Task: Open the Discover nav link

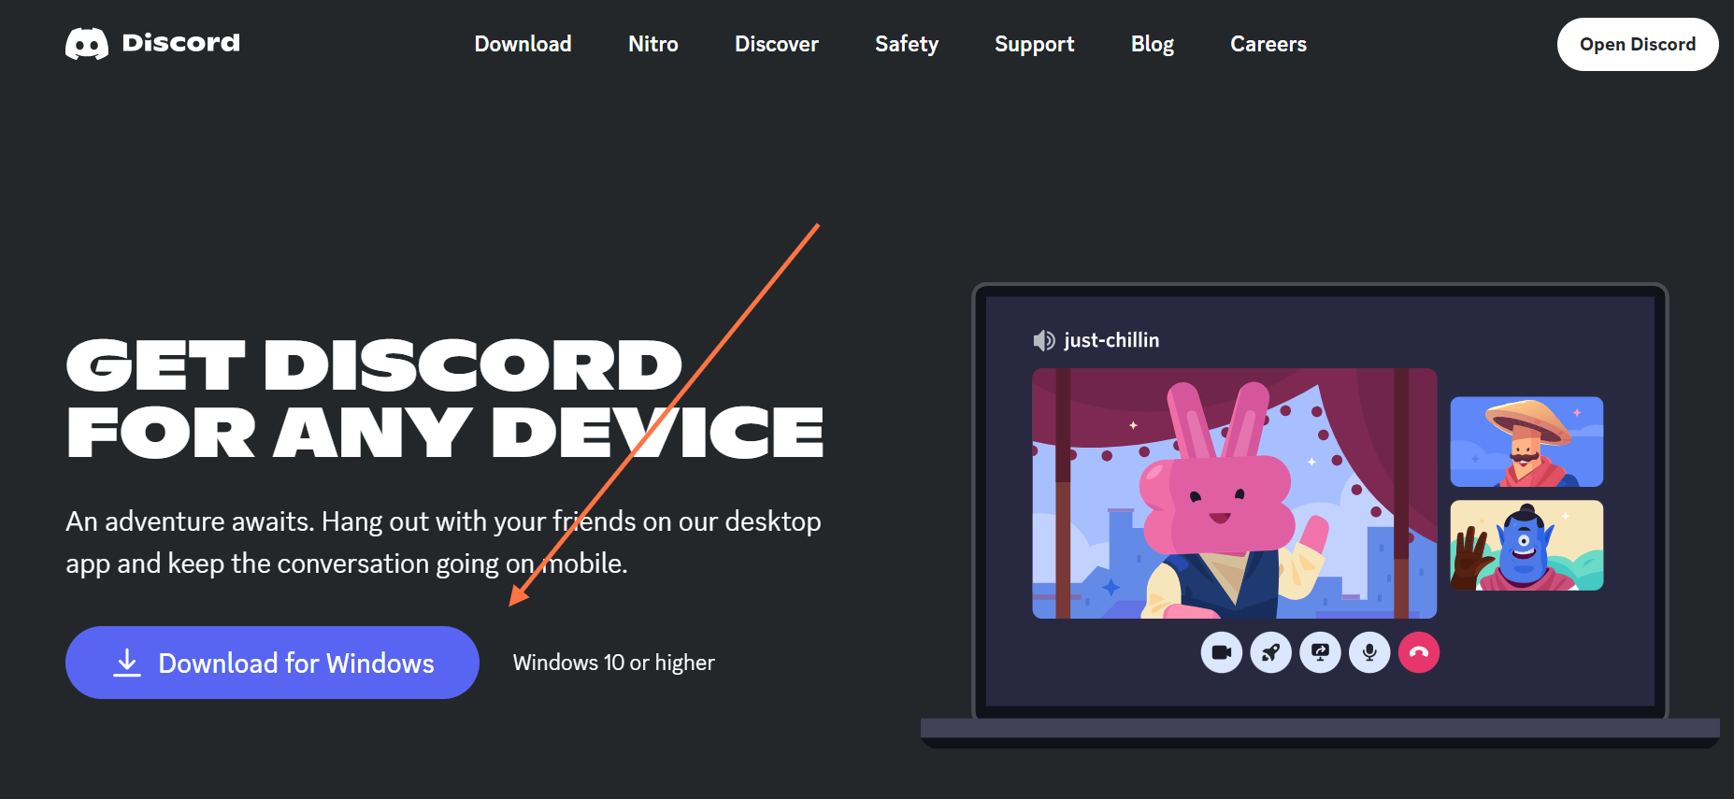Action: point(777,44)
